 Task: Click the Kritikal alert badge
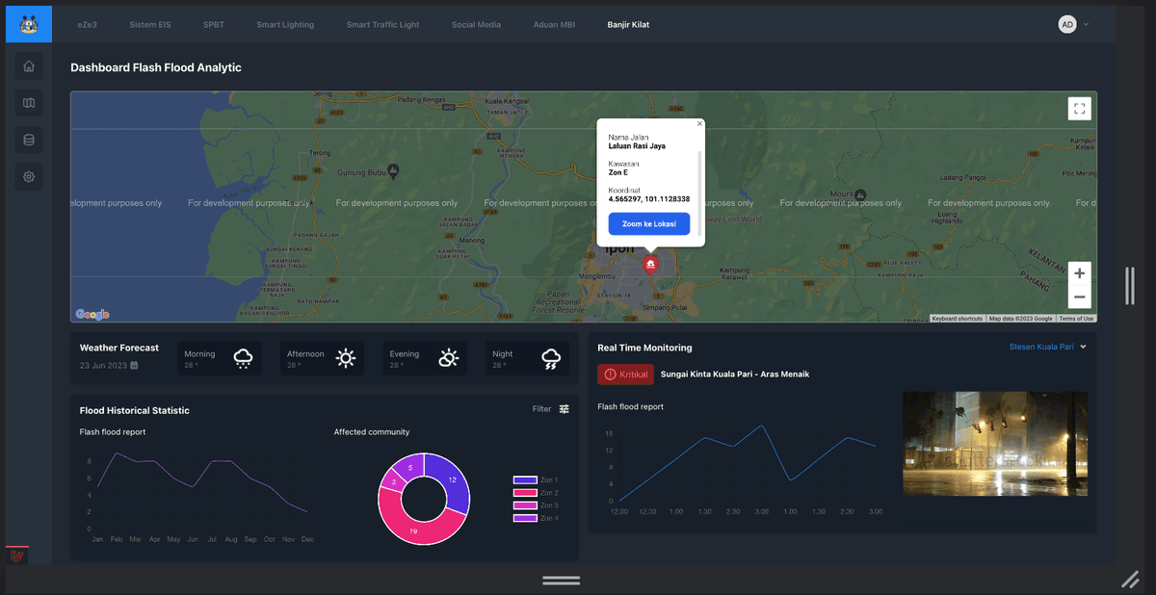point(625,375)
